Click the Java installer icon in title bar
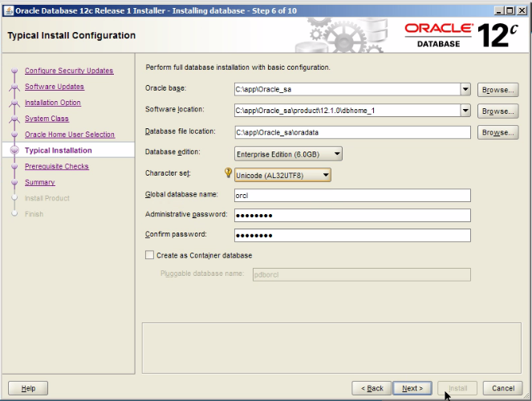 point(8,11)
